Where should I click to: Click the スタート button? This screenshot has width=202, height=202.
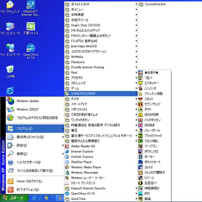[x=14, y=198]
